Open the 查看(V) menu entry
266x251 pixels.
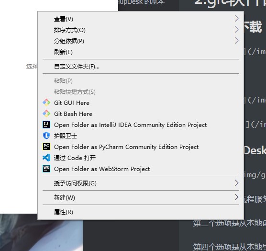pyautogui.click(x=141, y=19)
